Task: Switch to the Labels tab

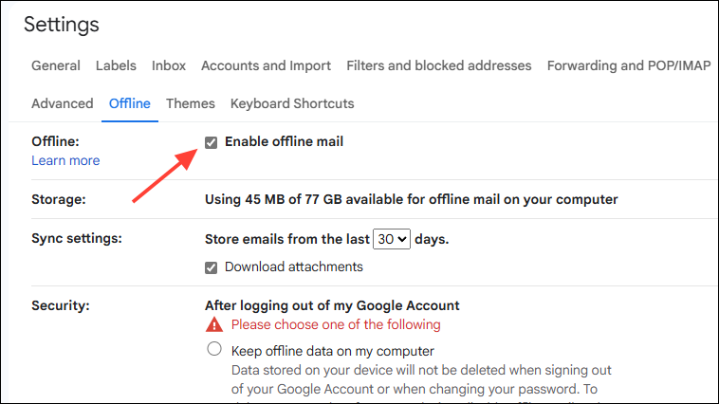Action: tap(116, 65)
